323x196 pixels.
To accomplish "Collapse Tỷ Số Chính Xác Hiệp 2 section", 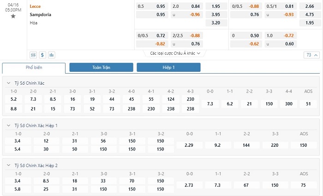I will (x=9, y=165).
